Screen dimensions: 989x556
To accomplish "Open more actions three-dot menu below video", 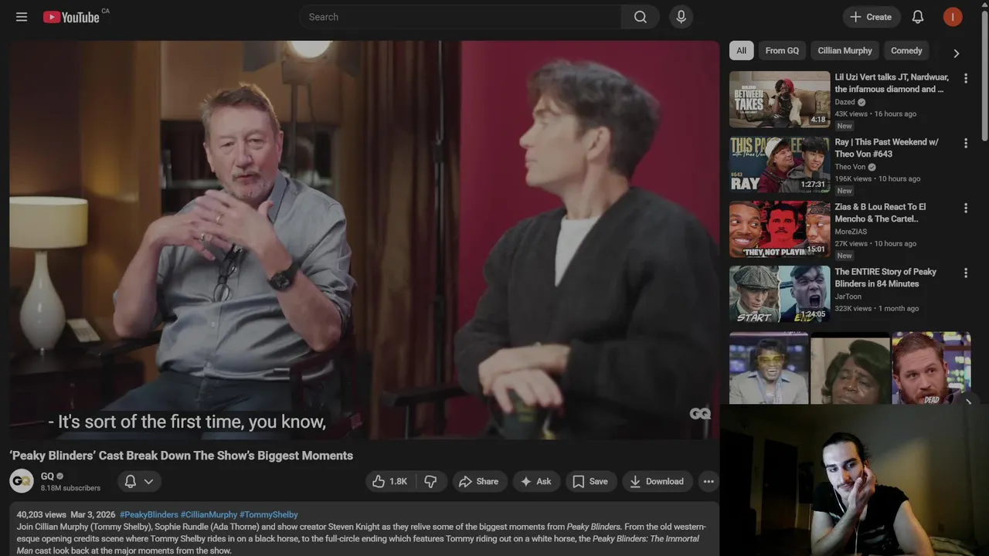I will (x=709, y=481).
